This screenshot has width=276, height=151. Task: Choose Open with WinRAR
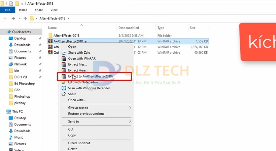point(82,58)
